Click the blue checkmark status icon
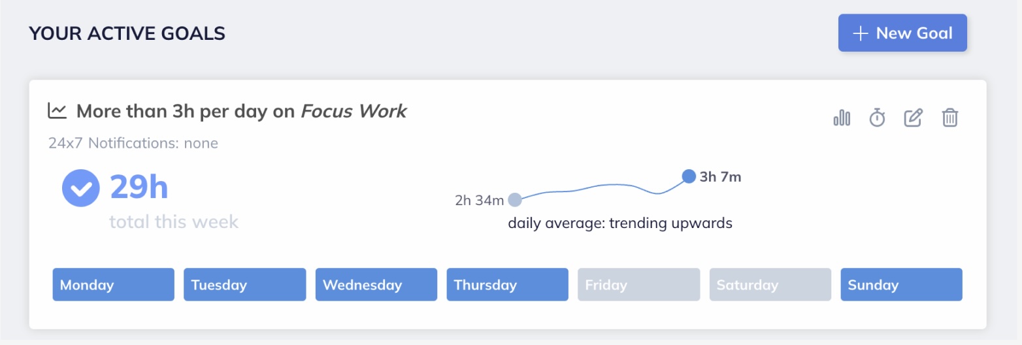Viewport: 1022px width, 345px height. coord(81,188)
